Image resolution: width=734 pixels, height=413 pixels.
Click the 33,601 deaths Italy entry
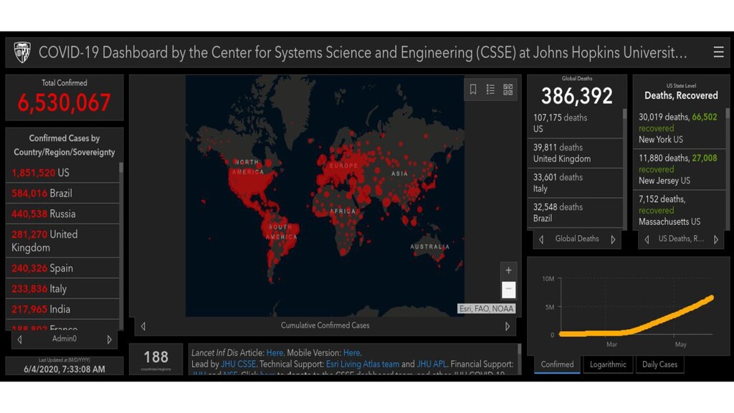[576, 183]
